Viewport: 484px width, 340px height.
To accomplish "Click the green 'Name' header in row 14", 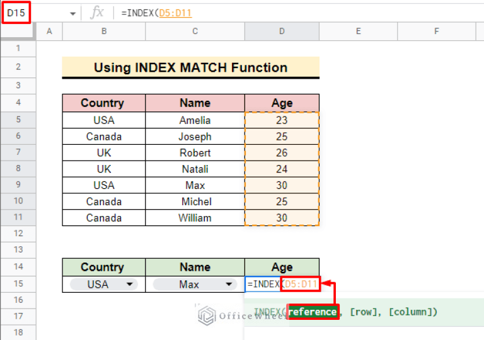I will tap(195, 267).
